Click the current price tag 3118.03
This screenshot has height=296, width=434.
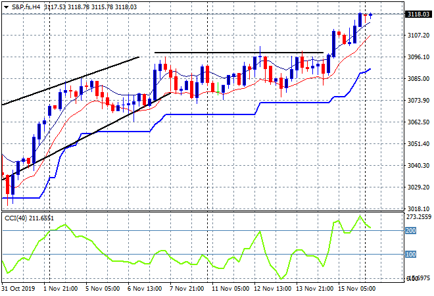[x=418, y=14]
